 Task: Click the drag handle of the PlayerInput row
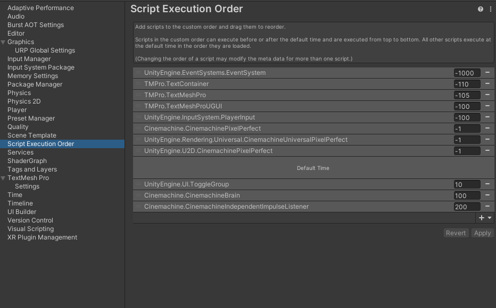click(138, 117)
